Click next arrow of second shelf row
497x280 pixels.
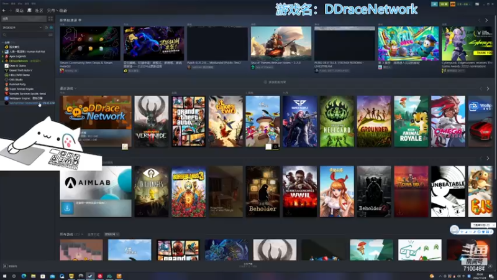click(488, 159)
